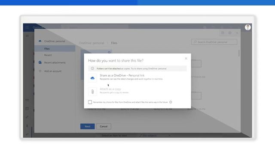
Task: Switch to the (No subject) draft tab
Action: click(x=148, y=136)
